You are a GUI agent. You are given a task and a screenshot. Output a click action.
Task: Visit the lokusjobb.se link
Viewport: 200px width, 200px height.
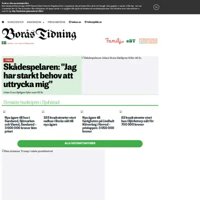pos(93,22)
